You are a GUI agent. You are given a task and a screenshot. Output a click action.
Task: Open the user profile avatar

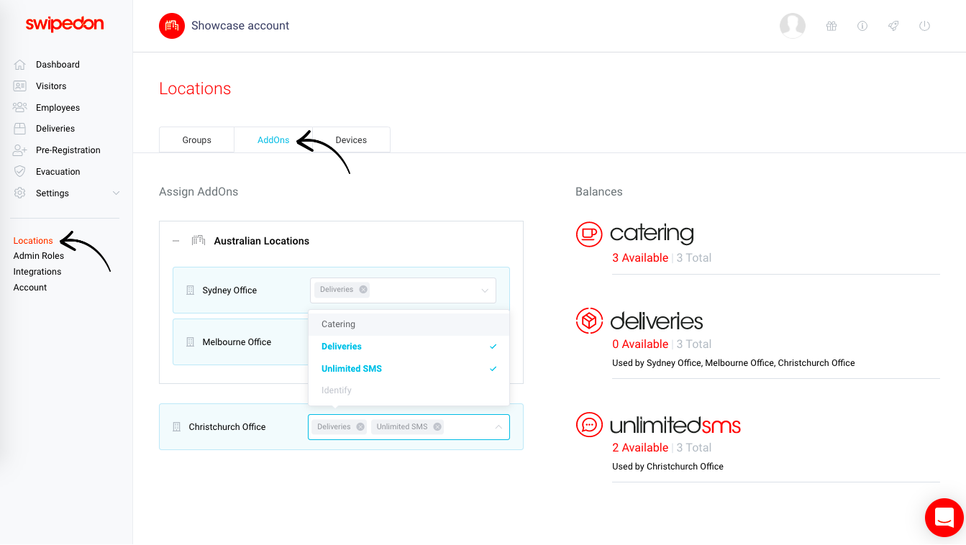click(793, 26)
